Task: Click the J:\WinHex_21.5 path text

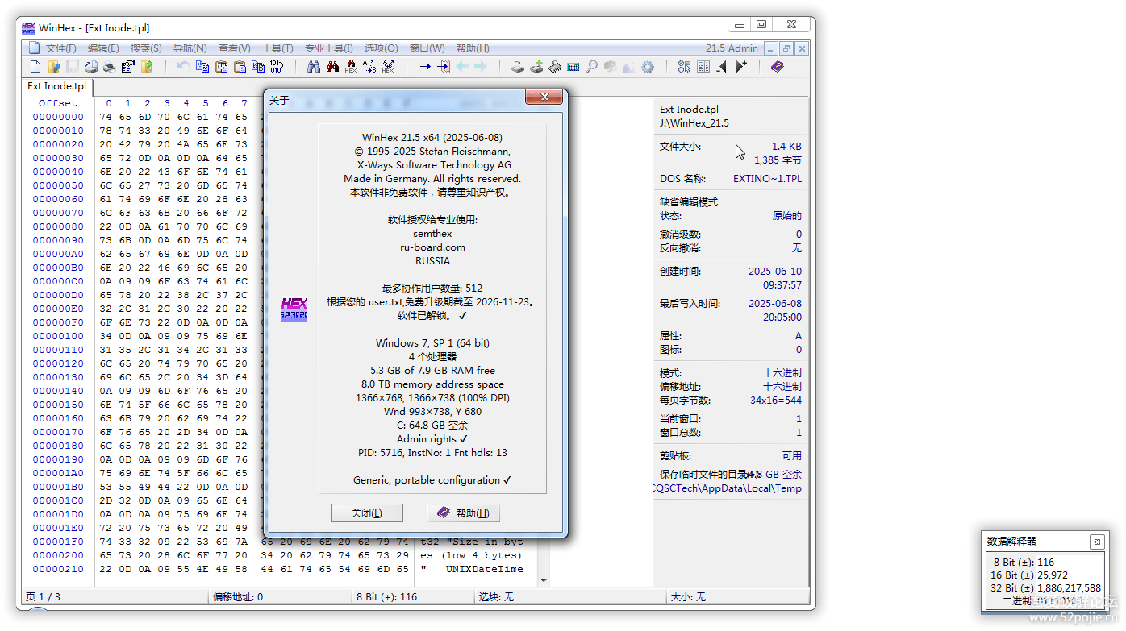Action: [694, 123]
